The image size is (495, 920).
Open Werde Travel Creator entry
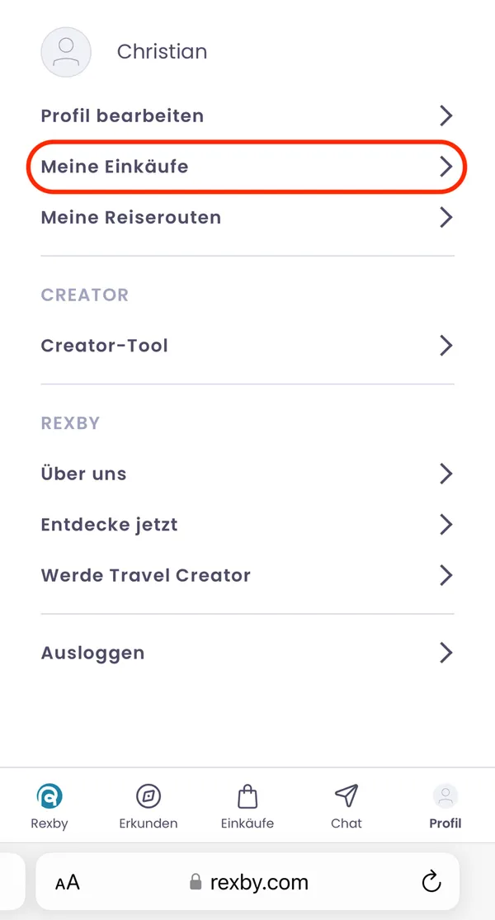[146, 576]
